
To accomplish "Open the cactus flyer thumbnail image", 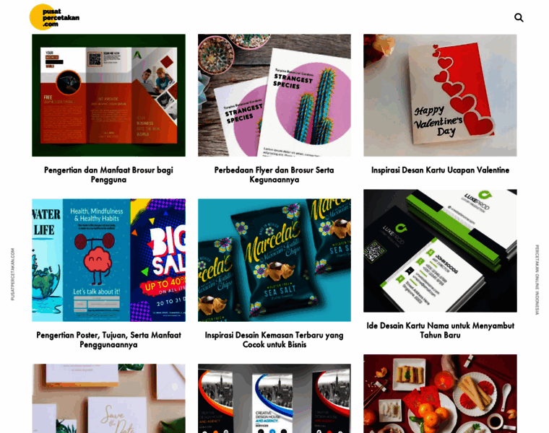I will 274,95.
